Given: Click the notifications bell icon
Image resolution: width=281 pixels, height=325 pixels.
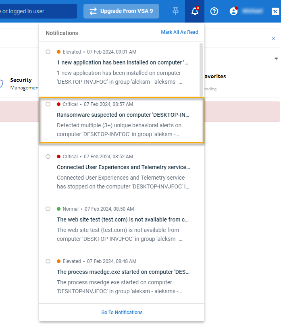Looking at the screenshot, I should (195, 11).
